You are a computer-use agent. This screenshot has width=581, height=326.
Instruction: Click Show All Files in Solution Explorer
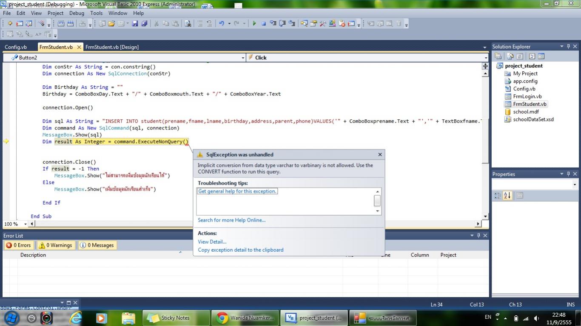[x=510, y=56]
